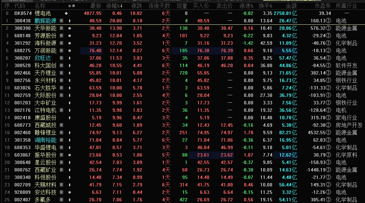Click the star marker in 万润新能 row
Viewport: 365px width, 203px height.
point(69,51)
